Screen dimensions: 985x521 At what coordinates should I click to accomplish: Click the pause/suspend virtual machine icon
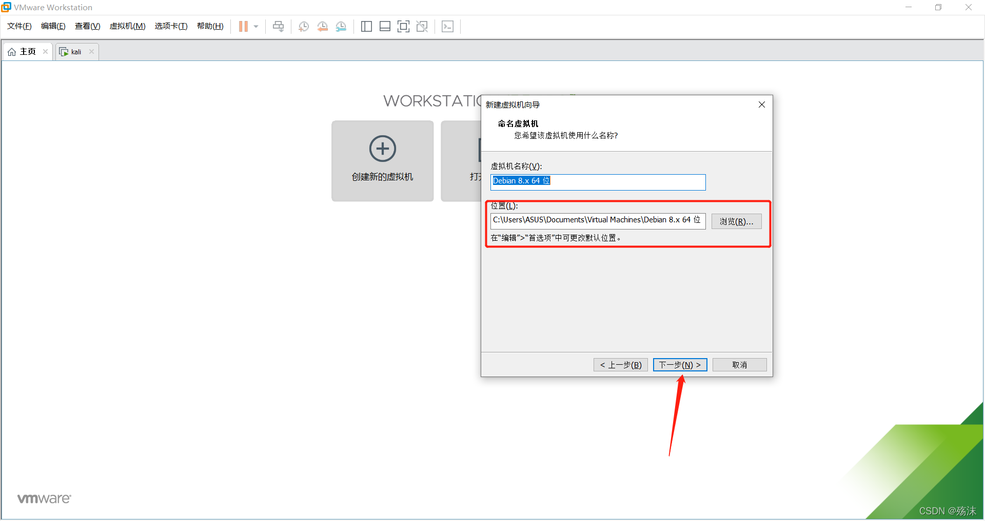tap(243, 27)
